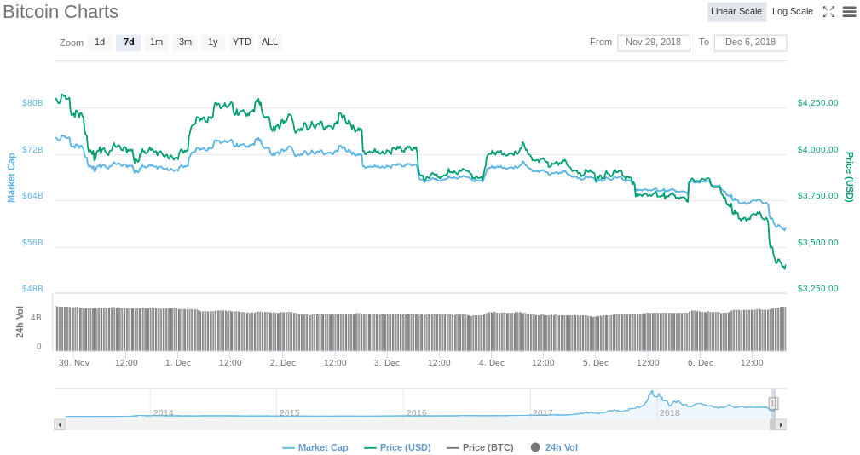Click the 4B volume axis label
Image resolution: width=860 pixels, height=455 pixels.
coord(36,318)
